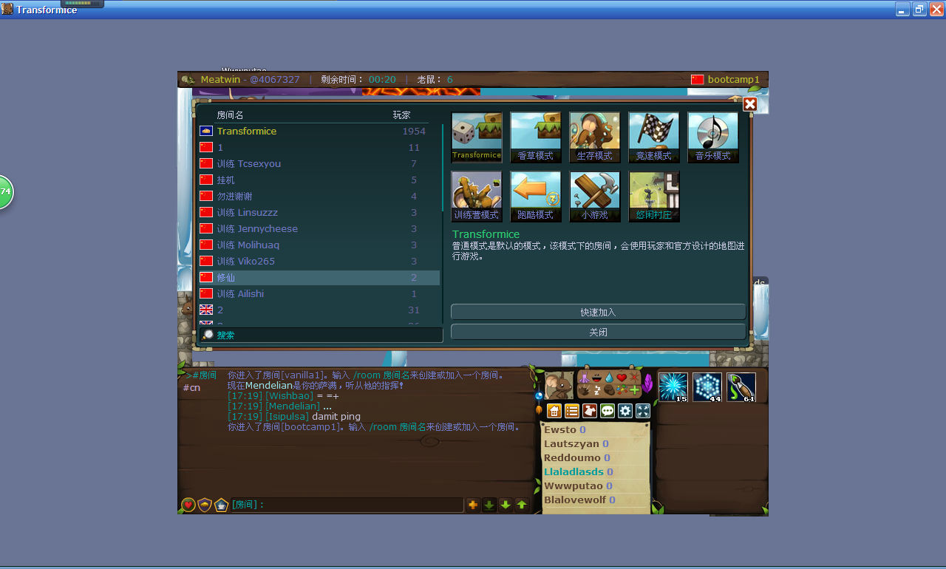Select the 勿进谢谢 room row

click(x=319, y=196)
